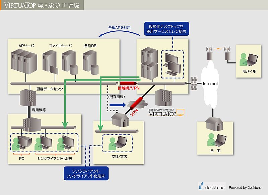The width and height of the screenshot is (268, 195).
Task: Click the '各種APを利用' label
Action: tap(119, 28)
